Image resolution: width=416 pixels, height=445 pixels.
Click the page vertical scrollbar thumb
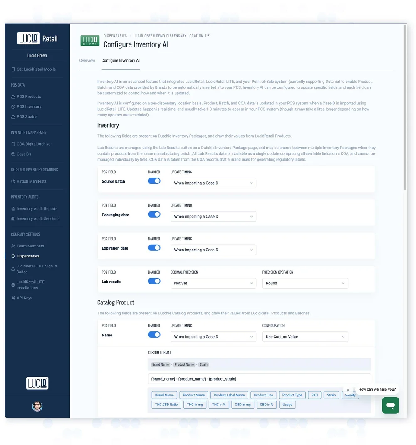[405, 107]
